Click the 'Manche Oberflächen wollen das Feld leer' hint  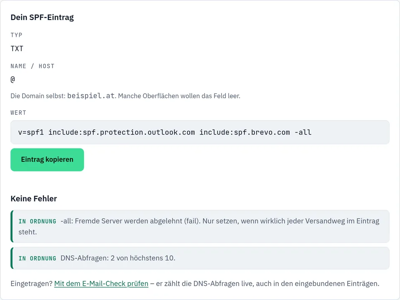coord(179,96)
